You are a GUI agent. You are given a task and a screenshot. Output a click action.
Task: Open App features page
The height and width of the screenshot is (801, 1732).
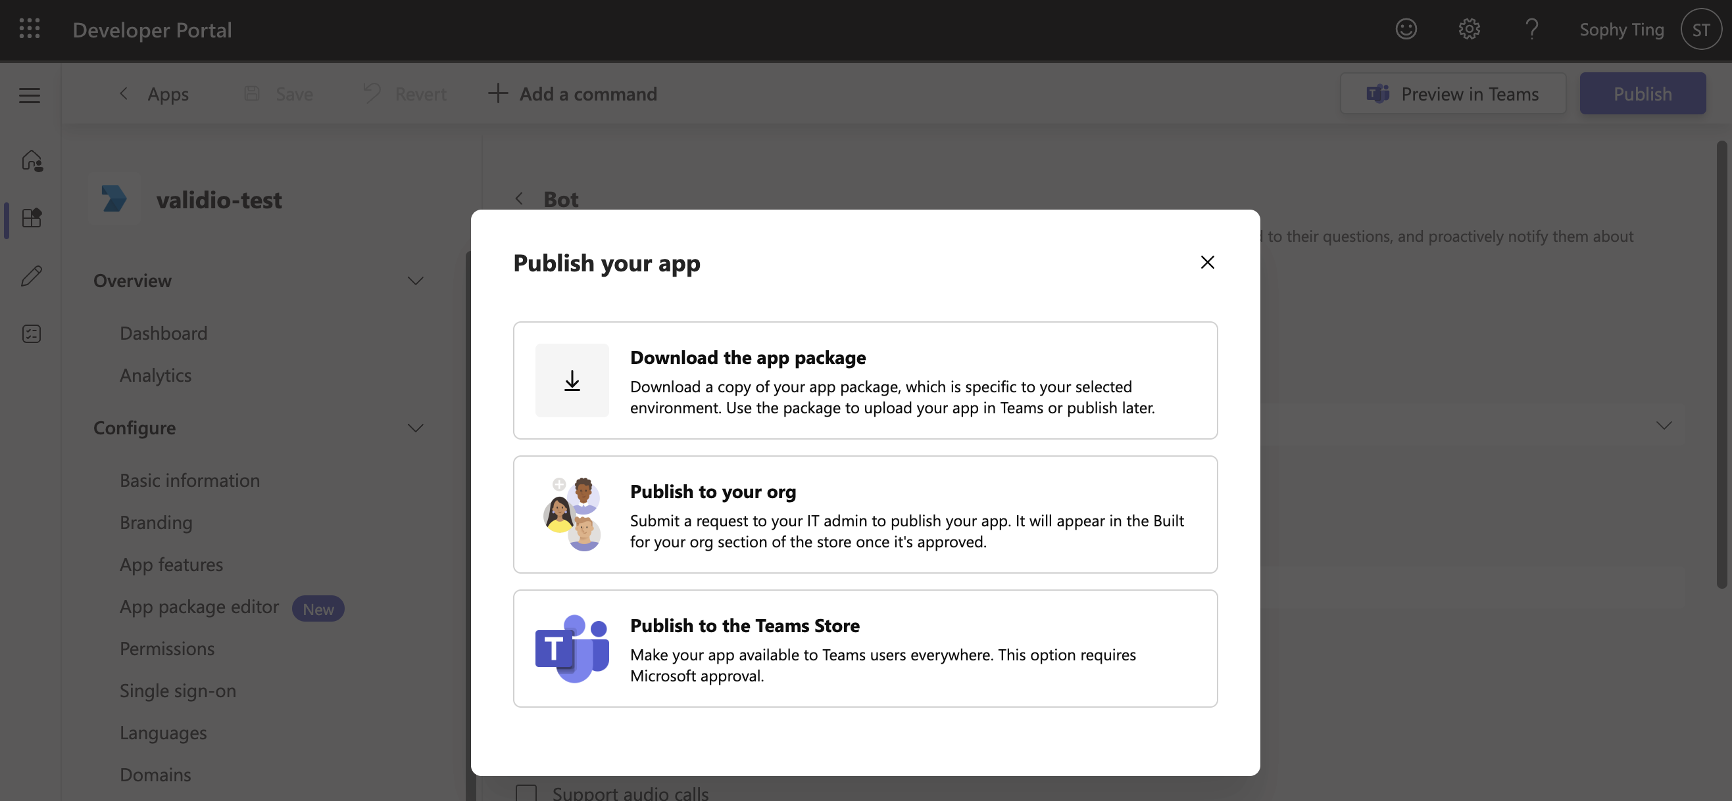coord(172,564)
